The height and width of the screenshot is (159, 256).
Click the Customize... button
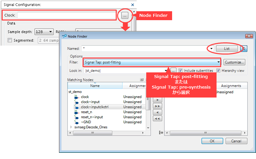pos(234,62)
